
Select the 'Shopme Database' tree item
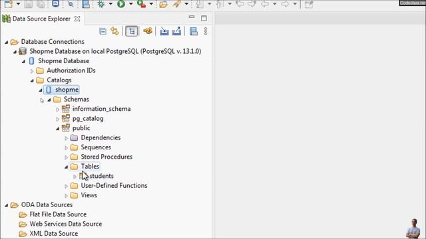click(x=64, y=61)
